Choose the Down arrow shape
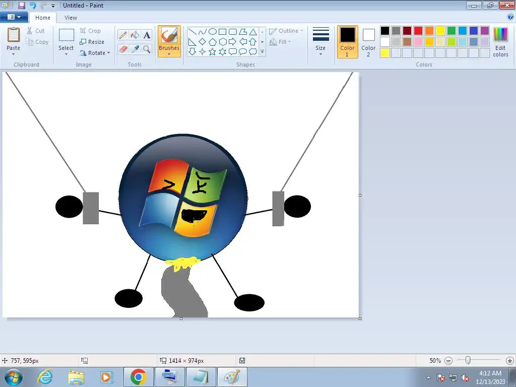516x387 pixels. (192, 52)
